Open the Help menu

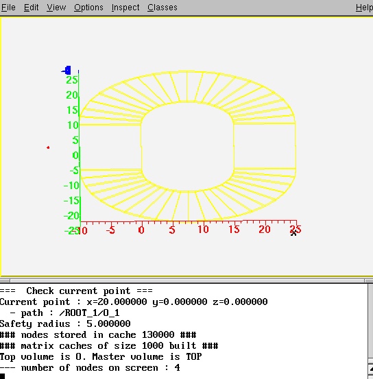(364, 8)
